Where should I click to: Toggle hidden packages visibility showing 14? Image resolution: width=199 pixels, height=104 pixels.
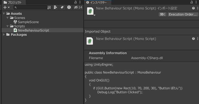[x=78, y=7]
